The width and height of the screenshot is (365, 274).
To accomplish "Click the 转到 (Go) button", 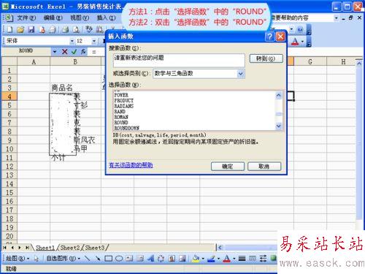I will coord(266,58).
